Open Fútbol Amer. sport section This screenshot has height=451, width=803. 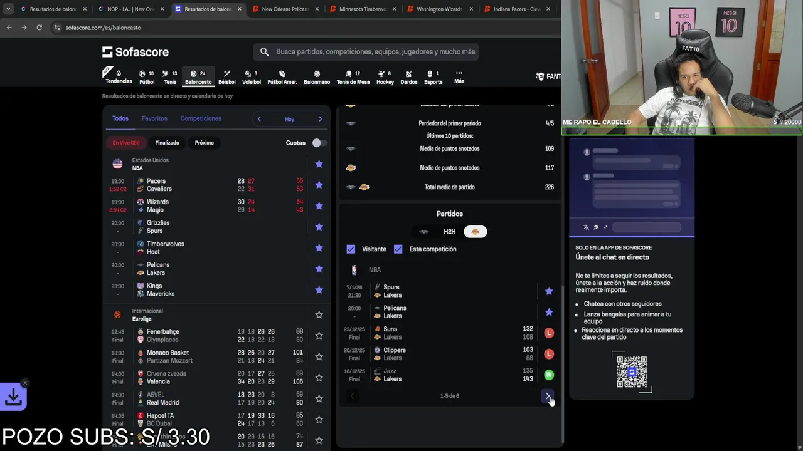[282, 77]
